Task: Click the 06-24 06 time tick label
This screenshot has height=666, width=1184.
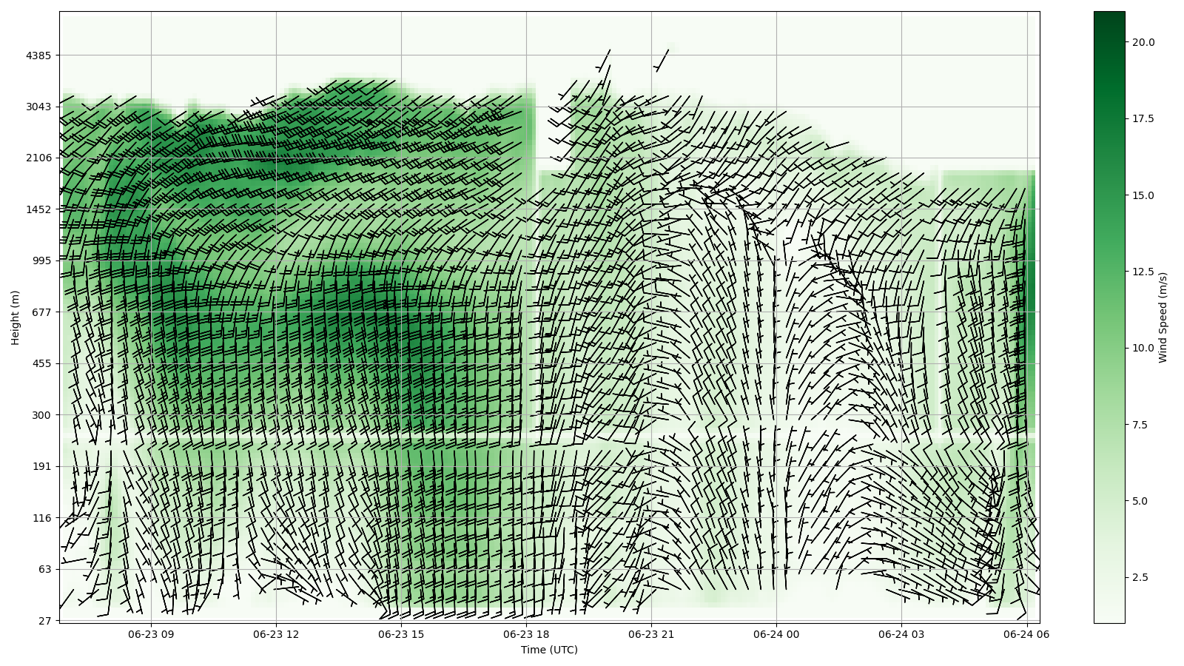Action: [1026, 634]
